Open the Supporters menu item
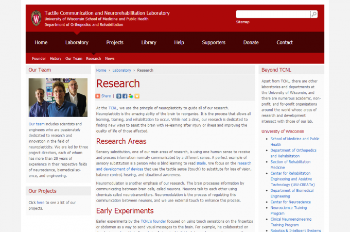350x232 pixels. (214, 42)
